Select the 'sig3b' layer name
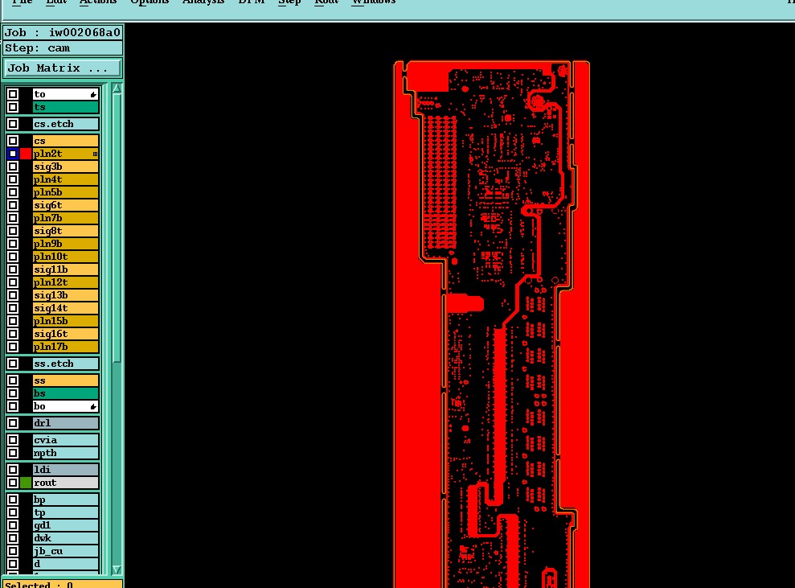The height and width of the screenshot is (588, 795). pyautogui.click(x=65, y=167)
